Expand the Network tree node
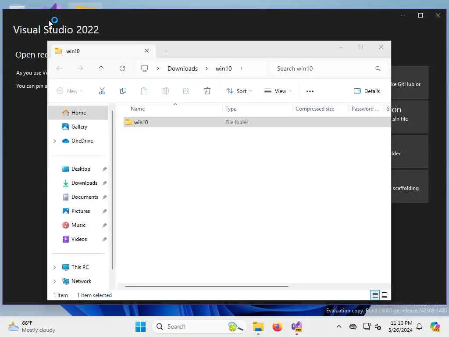Image resolution: width=449 pixels, height=337 pixels. tap(55, 281)
